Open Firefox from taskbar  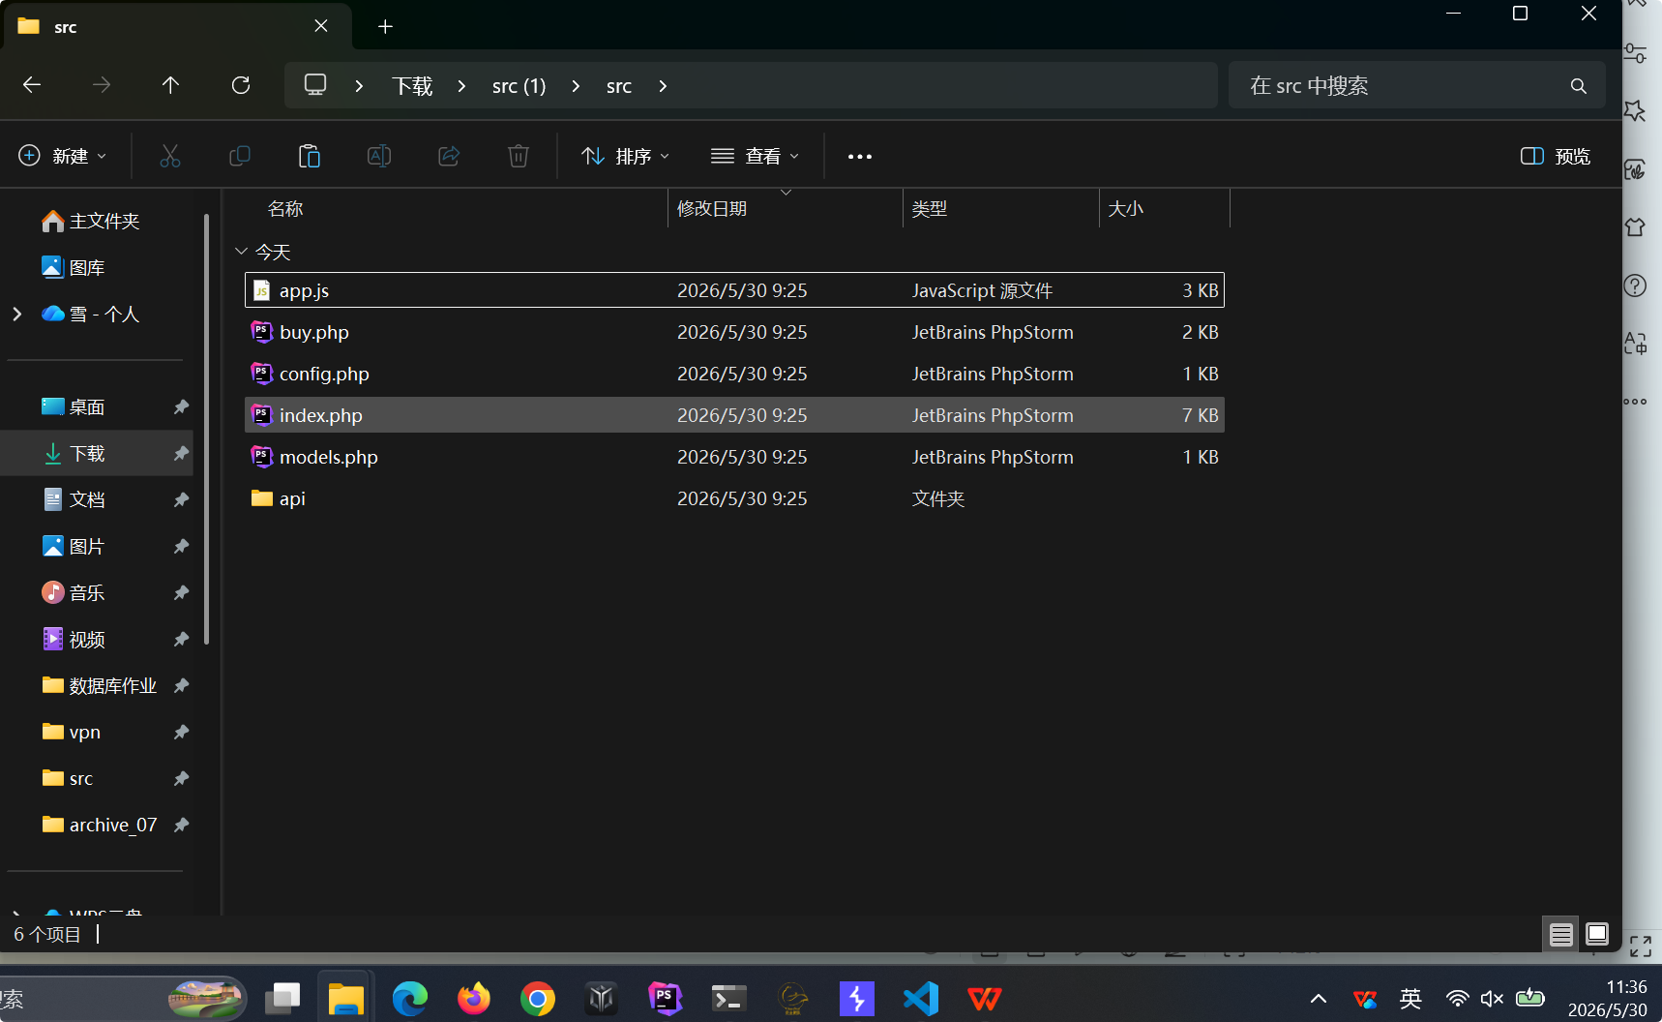[474, 998]
